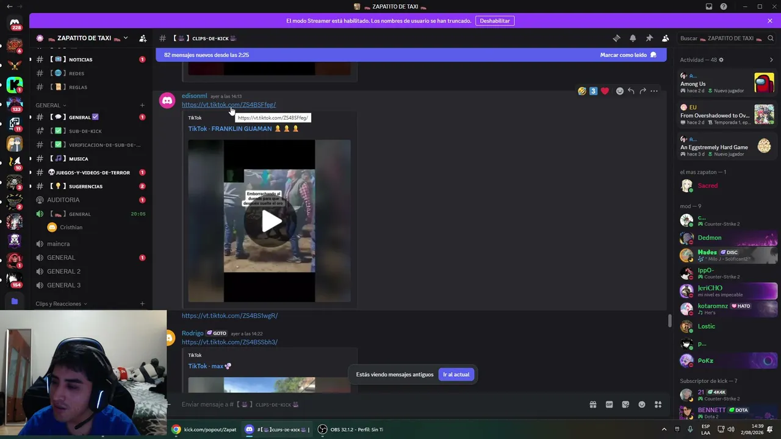Open the server with 154 badge
781x439 pixels.
tap(15, 280)
